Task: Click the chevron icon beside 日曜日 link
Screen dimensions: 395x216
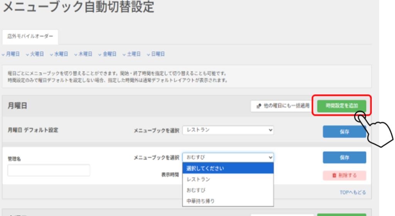Action: [x=148, y=54]
